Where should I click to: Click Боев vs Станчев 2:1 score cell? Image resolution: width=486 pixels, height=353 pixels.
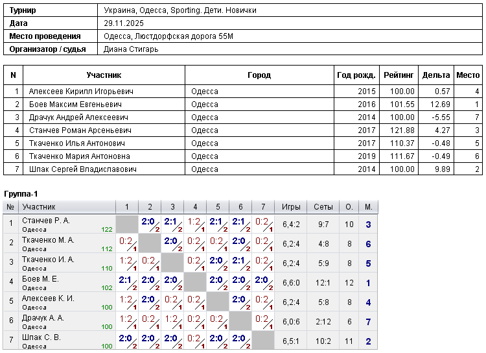127,282
